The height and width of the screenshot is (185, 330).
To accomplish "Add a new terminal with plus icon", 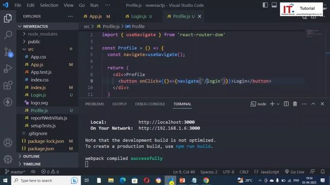I will (272, 104).
